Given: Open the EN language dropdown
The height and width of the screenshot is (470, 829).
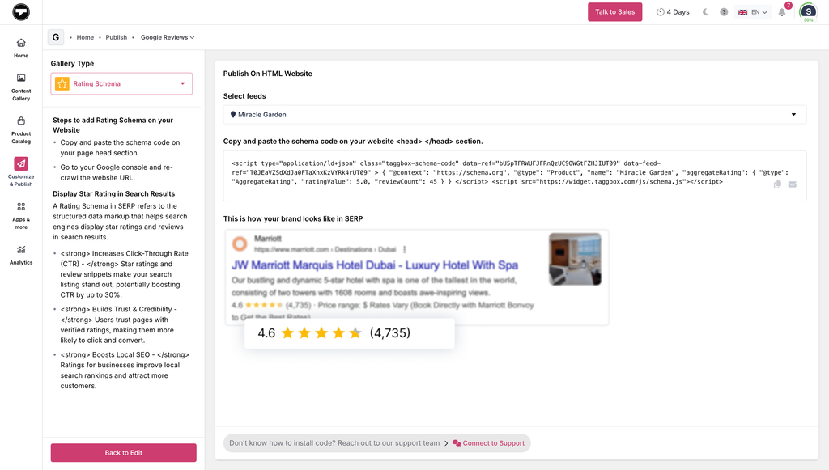Looking at the screenshot, I should point(753,11).
